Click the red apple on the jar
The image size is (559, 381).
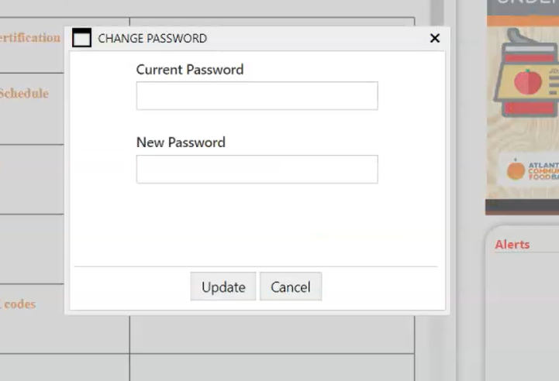(529, 81)
